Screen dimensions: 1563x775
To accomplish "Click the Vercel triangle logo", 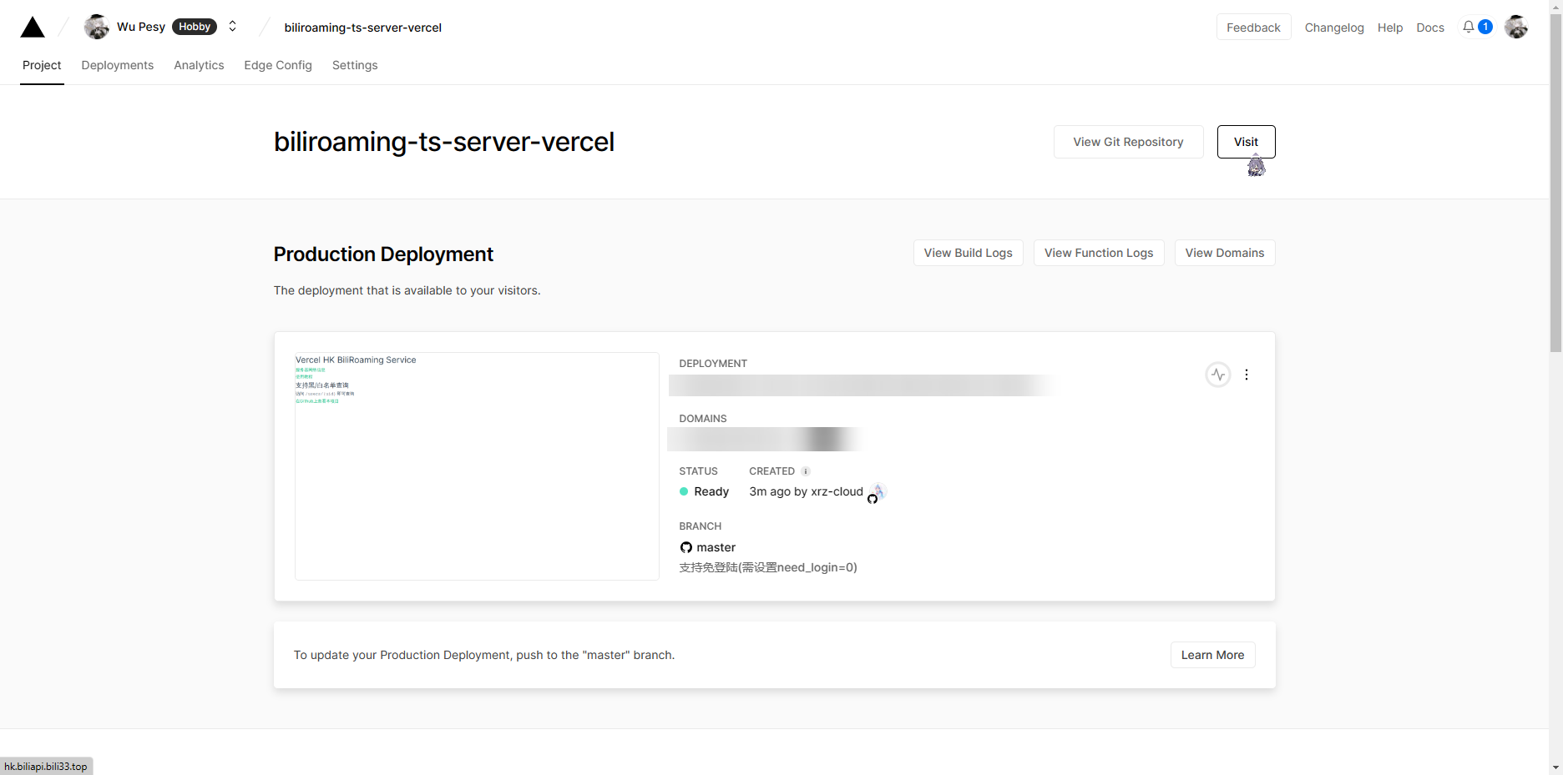I will [x=33, y=28].
